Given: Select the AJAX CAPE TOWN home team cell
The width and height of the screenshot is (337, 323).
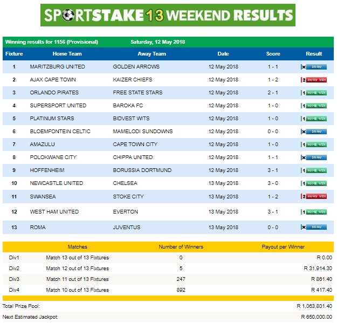Looking at the screenshot, I should [53, 80].
